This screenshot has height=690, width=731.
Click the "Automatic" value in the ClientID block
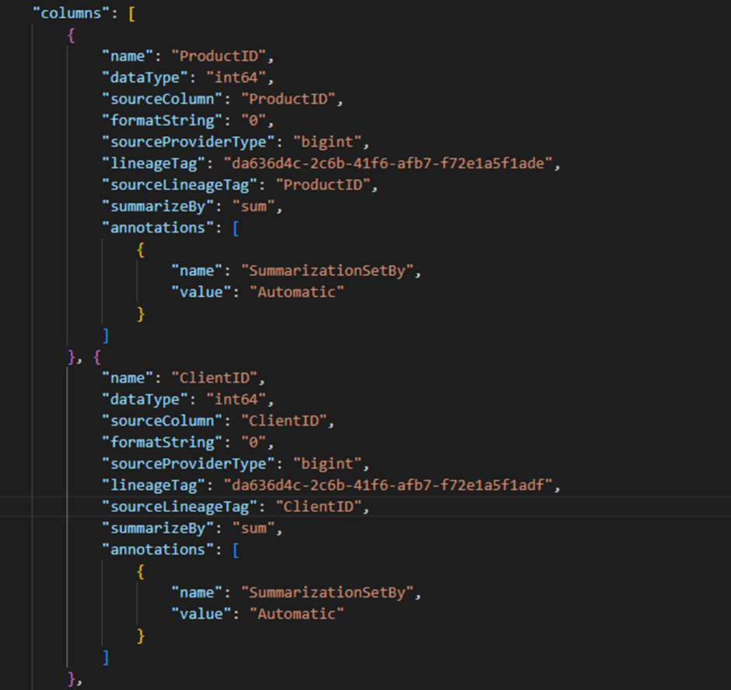pos(296,614)
